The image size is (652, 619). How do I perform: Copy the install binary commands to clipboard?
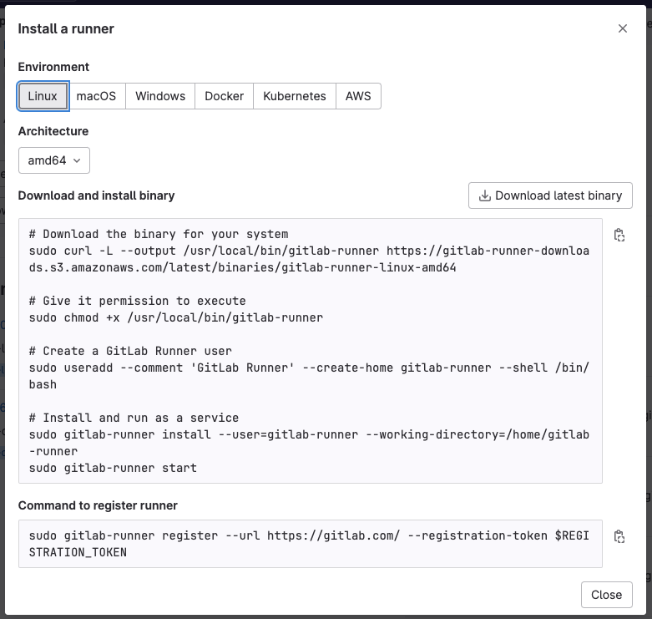click(x=619, y=235)
